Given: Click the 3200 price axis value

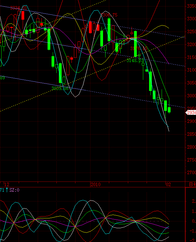Looking at the screenshot, I should point(191,45).
